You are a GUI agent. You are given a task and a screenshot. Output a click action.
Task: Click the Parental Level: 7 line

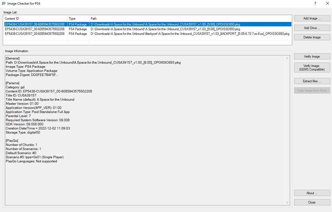click(18, 116)
